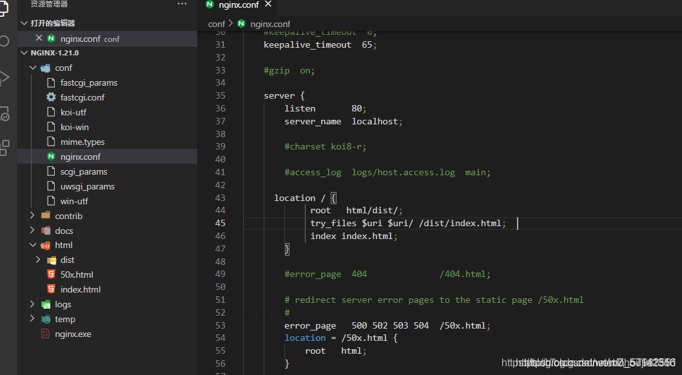Click the fastcgi.conf gear icon
Image resolution: width=682 pixels, height=375 pixels.
point(51,97)
